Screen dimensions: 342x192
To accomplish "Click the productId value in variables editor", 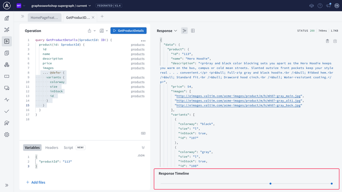I will click(x=67, y=161).
